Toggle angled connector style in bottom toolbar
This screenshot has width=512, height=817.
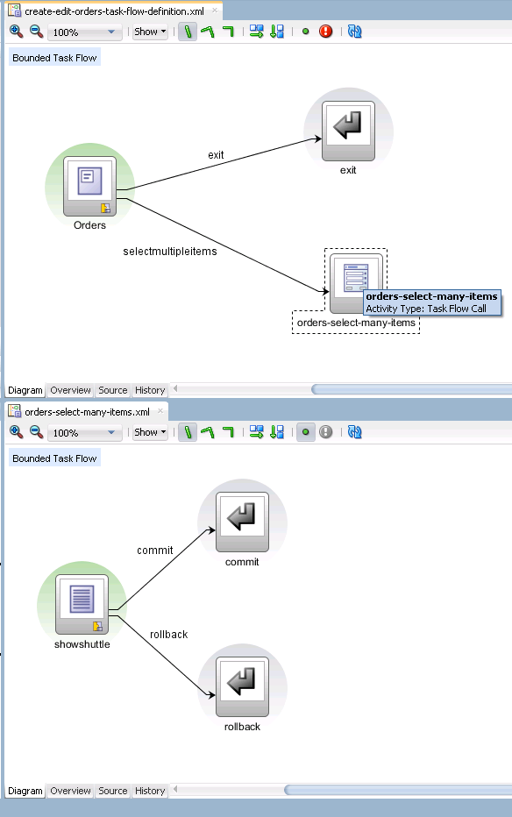pyautogui.click(x=208, y=432)
